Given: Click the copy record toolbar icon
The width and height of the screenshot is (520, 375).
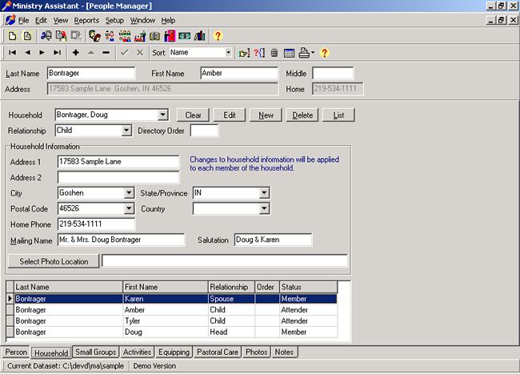Looking at the screenshot, I should (61, 36).
